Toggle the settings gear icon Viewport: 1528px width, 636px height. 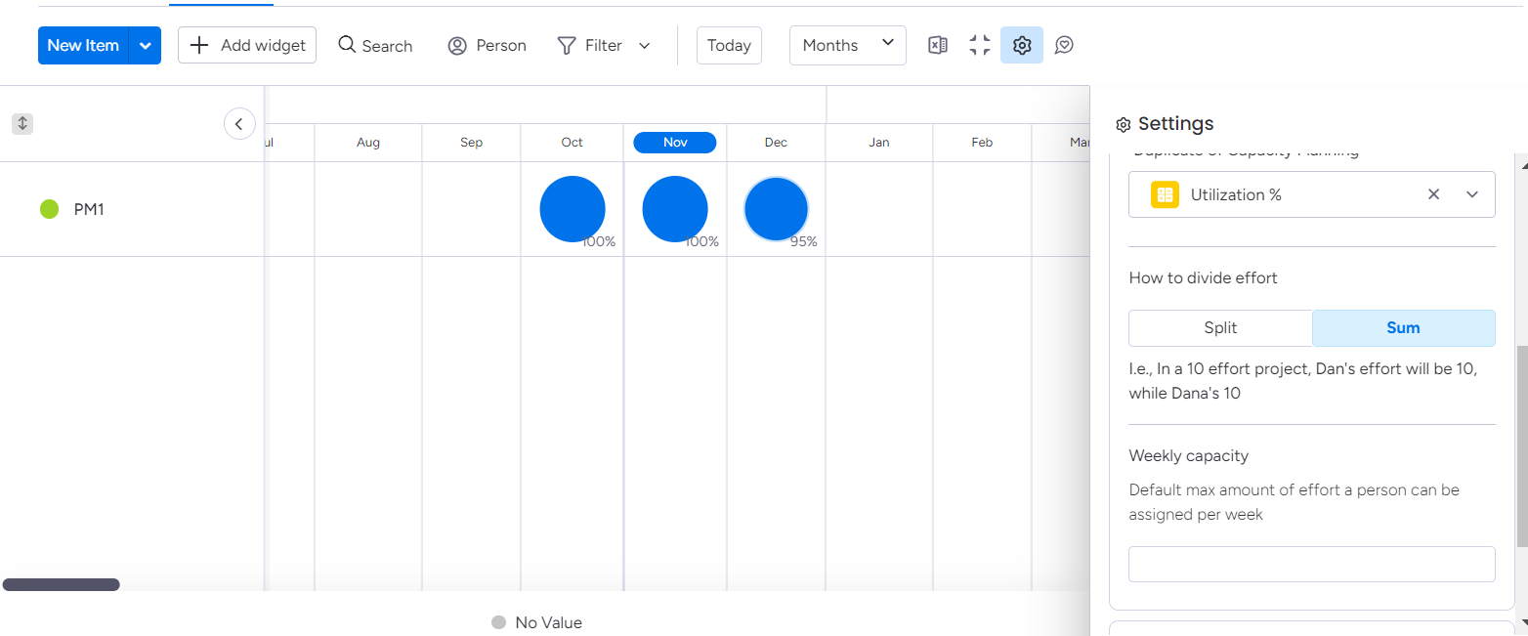(1022, 45)
